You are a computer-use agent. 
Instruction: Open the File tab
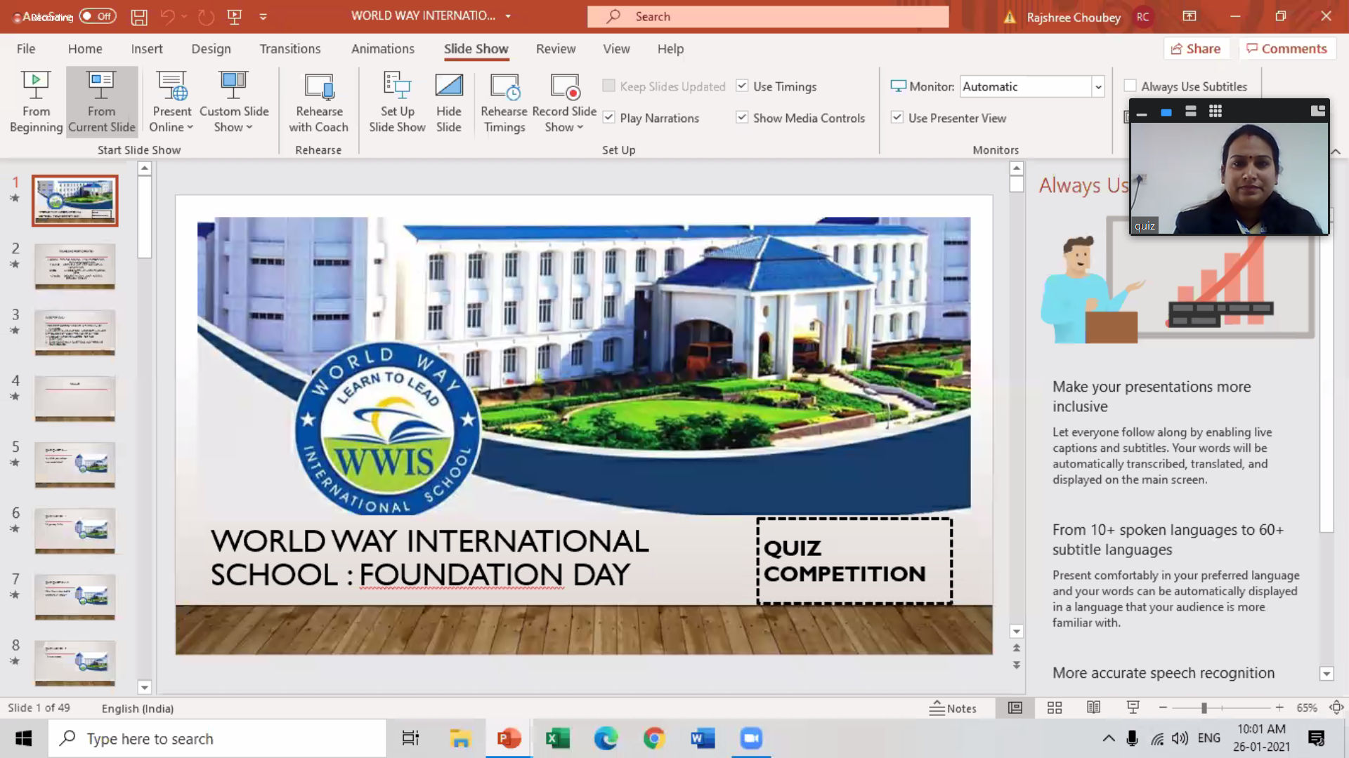[26, 48]
